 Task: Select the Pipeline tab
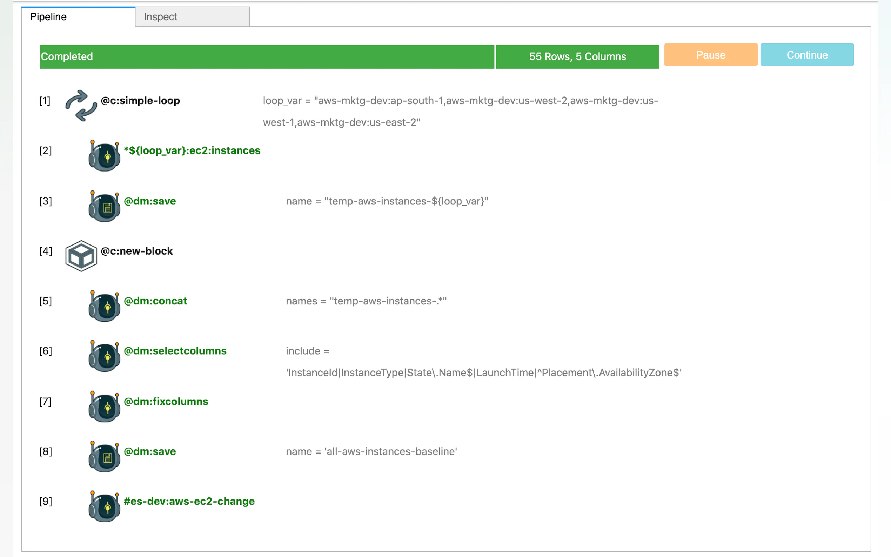click(x=78, y=17)
